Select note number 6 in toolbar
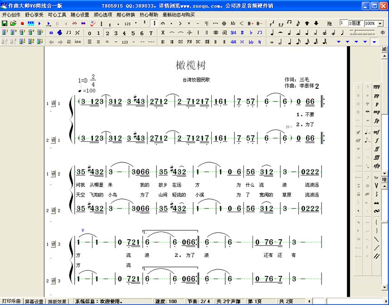The width and height of the screenshot is (389, 305). pos(142,33)
